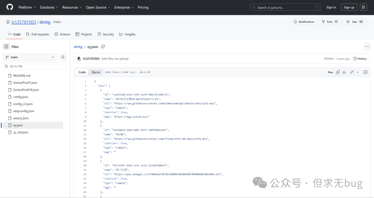
Task: Open the more file actions ellipsis
Action: click(x=367, y=47)
